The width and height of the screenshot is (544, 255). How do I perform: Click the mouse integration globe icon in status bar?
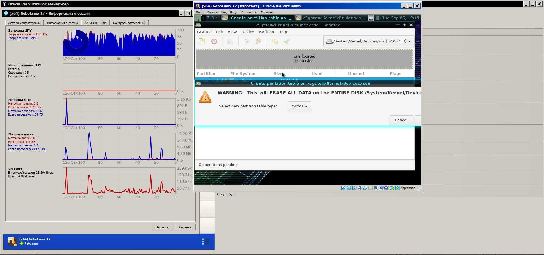[392, 188]
